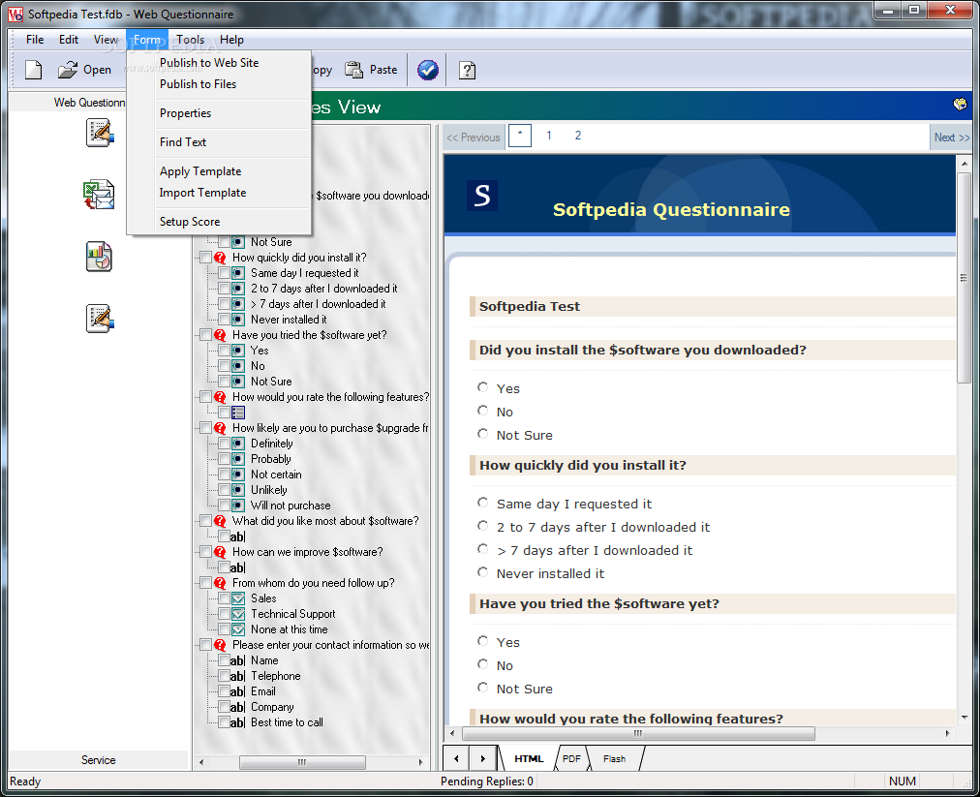980x797 pixels.
Task: Open the Tools menu
Action: [190, 40]
